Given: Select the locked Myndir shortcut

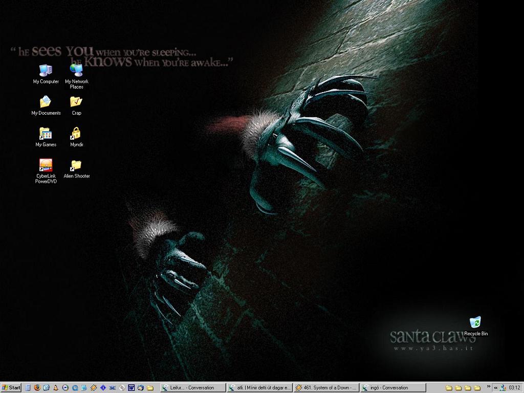Looking at the screenshot, I should coord(76,137).
